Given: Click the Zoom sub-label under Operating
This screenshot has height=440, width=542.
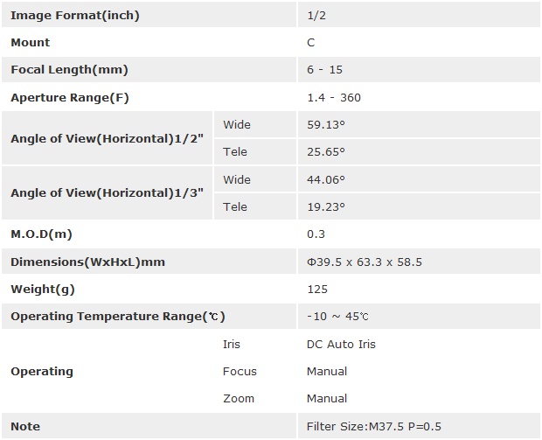Looking at the screenshot, I should (239, 398).
